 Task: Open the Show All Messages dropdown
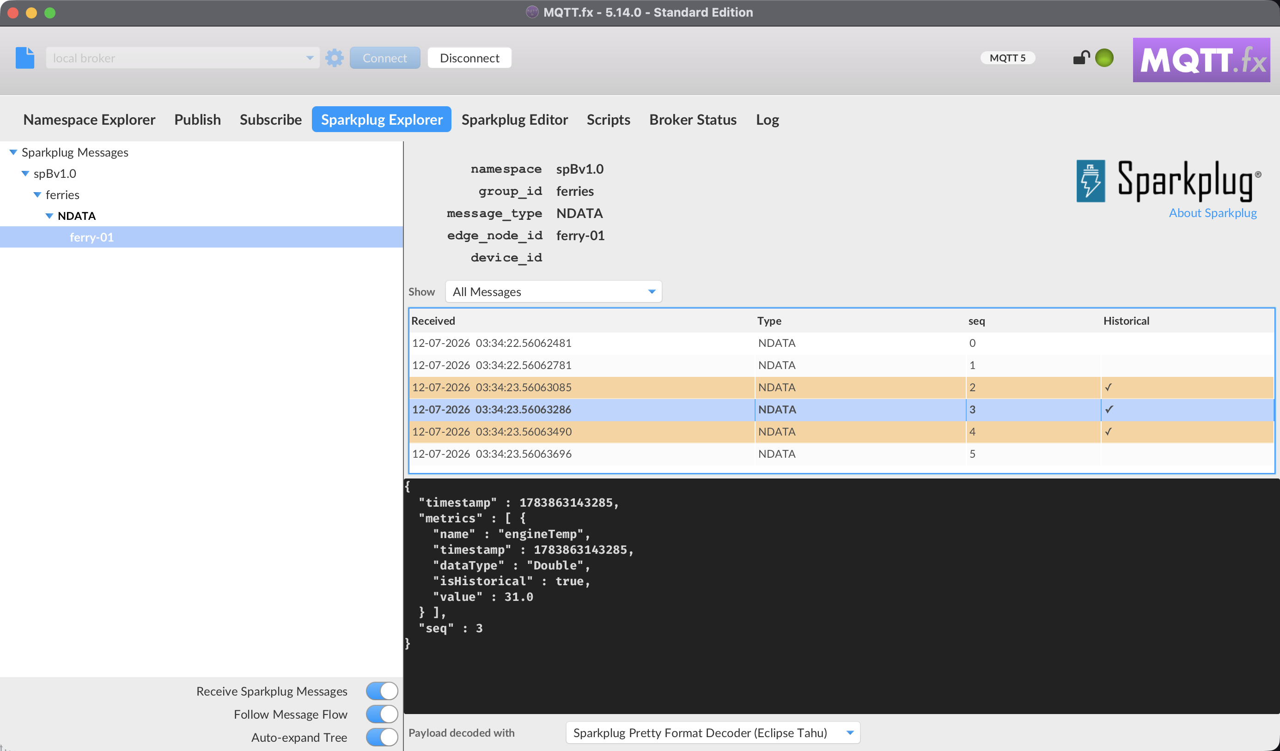tap(553, 291)
